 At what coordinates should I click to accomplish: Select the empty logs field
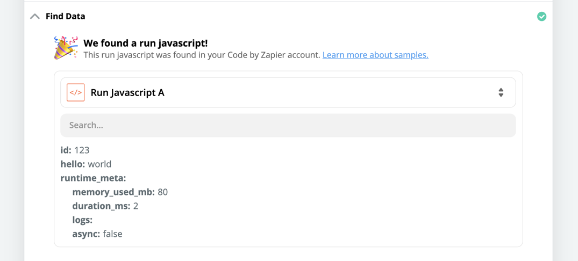click(82, 220)
